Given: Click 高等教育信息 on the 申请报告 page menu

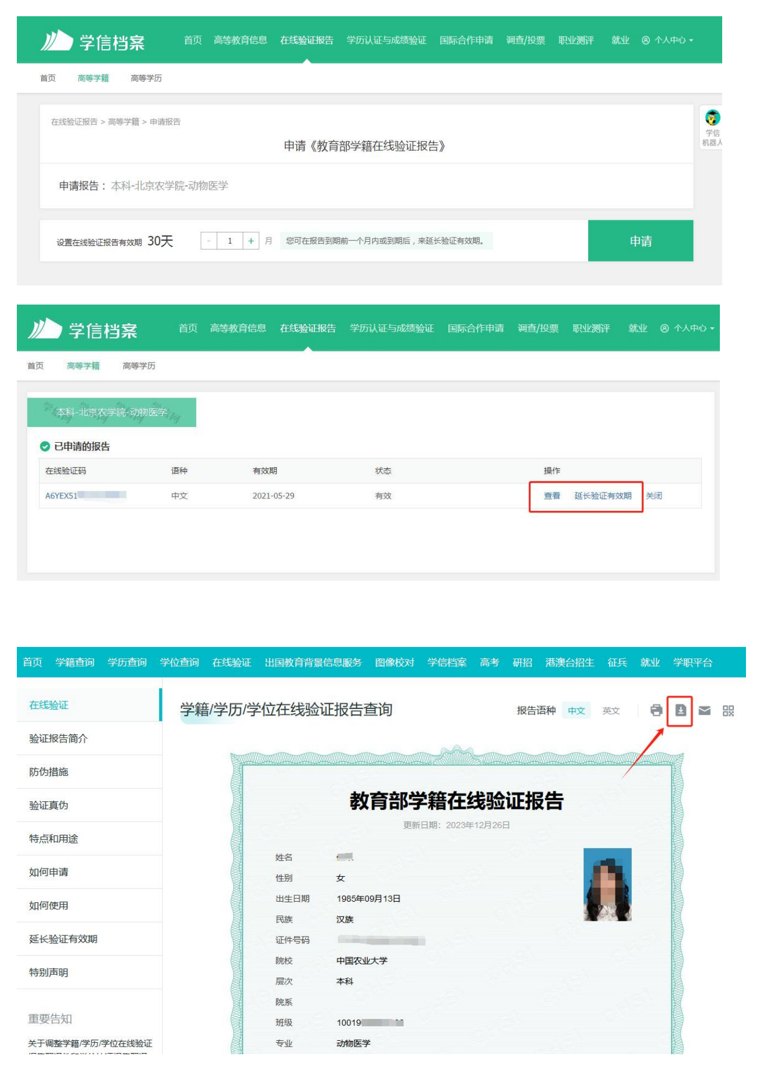Looking at the screenshot, I should [240, 40].
